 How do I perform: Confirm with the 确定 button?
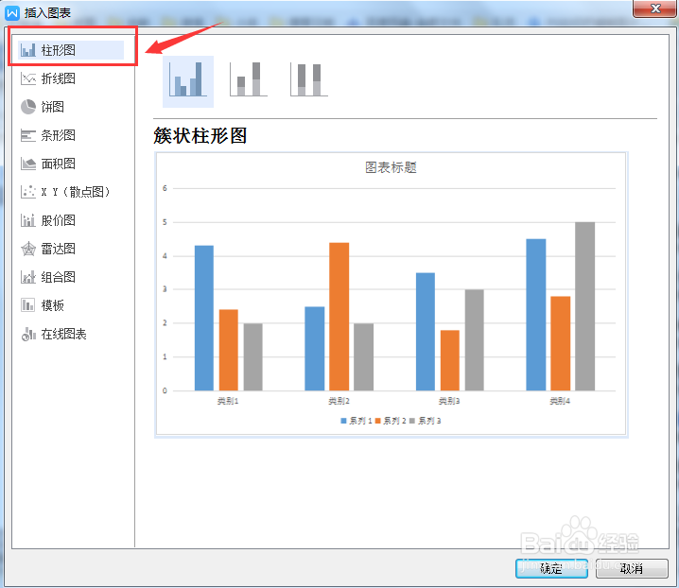[x=551, y=568]
